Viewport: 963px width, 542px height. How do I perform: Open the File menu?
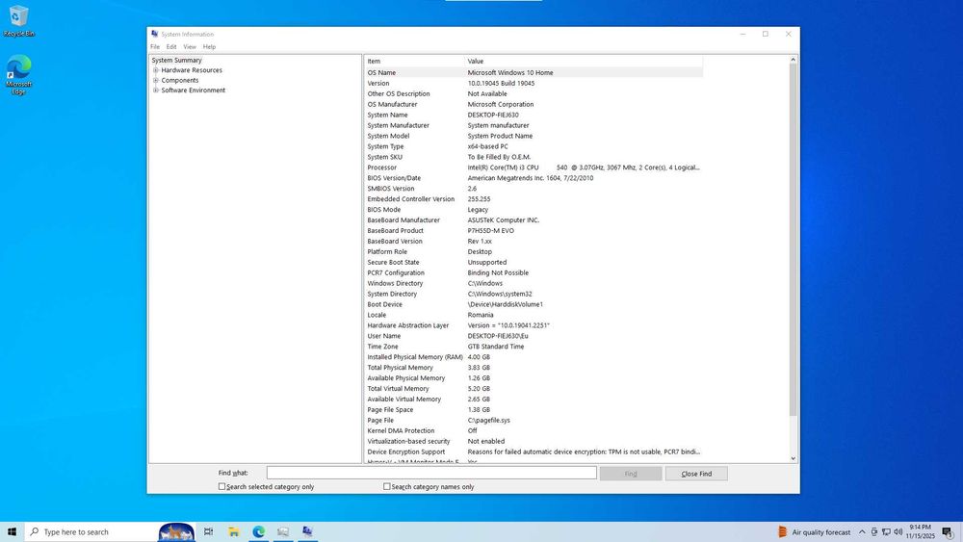coord(155,46)
